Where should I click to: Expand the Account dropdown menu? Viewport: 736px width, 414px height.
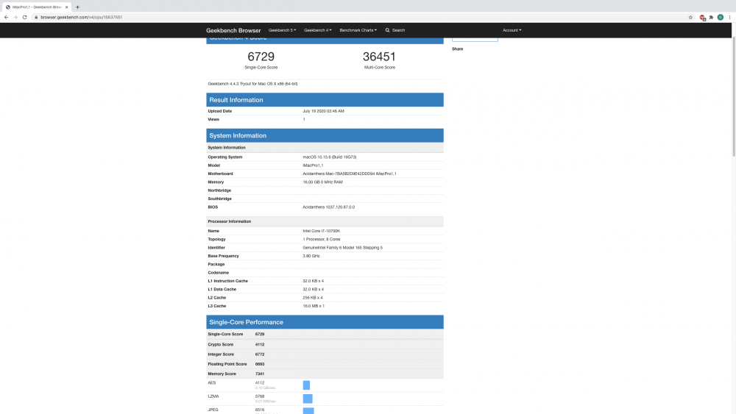(x=512, y=30)
